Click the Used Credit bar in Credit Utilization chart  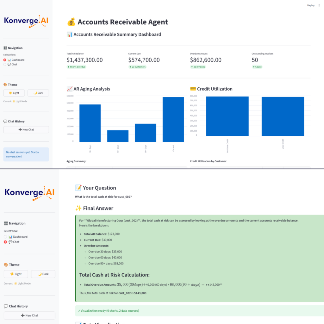[x=283, y=116]
